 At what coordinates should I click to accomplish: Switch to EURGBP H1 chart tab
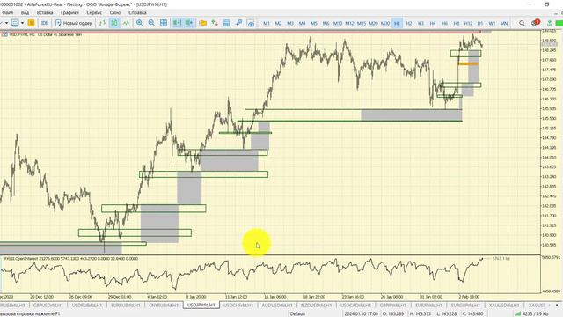click(465, 306)
